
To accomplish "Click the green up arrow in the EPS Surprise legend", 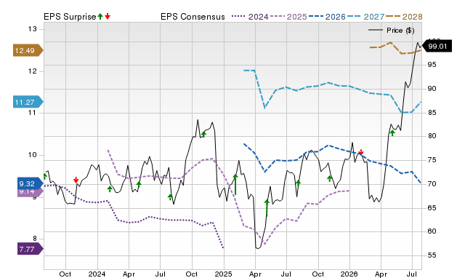I will [100, 17].
